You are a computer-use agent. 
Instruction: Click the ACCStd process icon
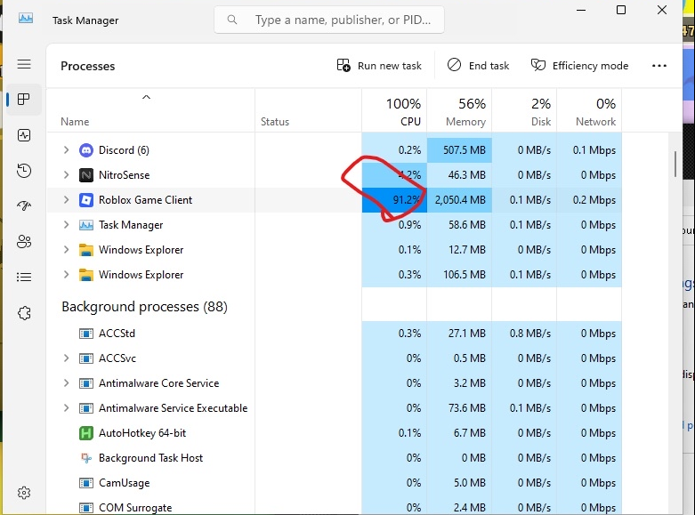tap(86, 334)
